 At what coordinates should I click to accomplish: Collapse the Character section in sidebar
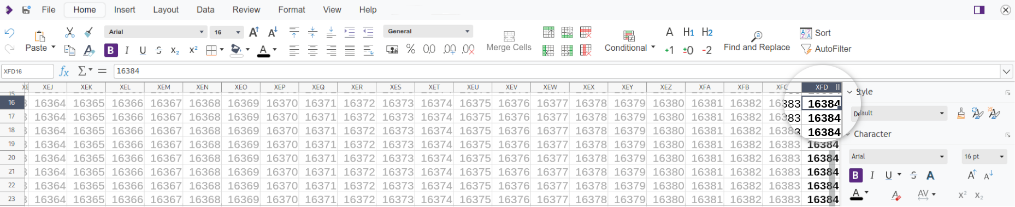click(x=848, y=134)
